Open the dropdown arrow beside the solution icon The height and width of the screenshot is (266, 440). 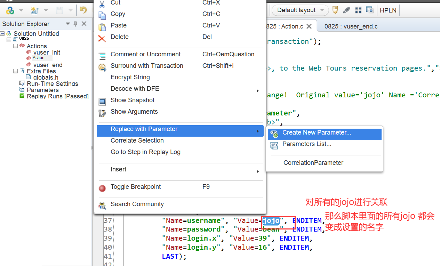click(21, 10)
